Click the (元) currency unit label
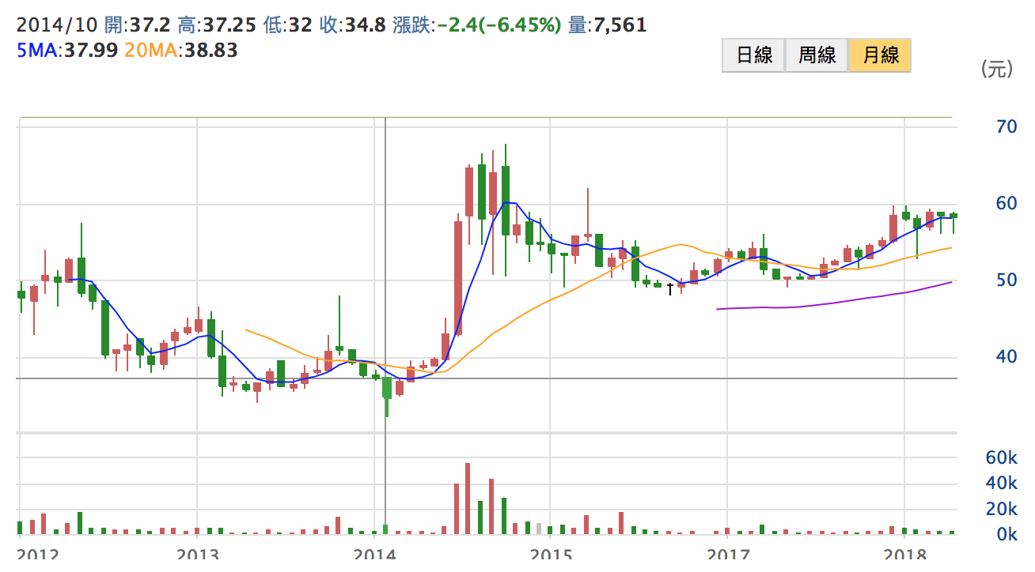 click(996, 69)
